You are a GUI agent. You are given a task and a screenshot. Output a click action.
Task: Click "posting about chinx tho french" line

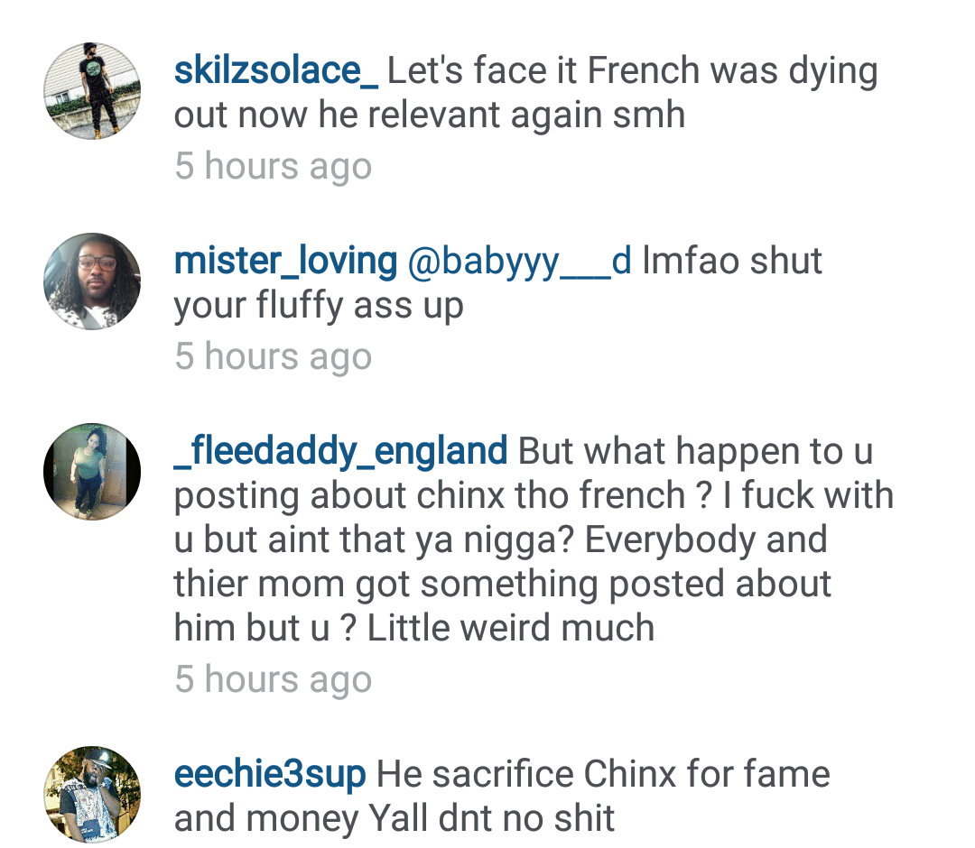pyautogui.click(x=430, y=496)
